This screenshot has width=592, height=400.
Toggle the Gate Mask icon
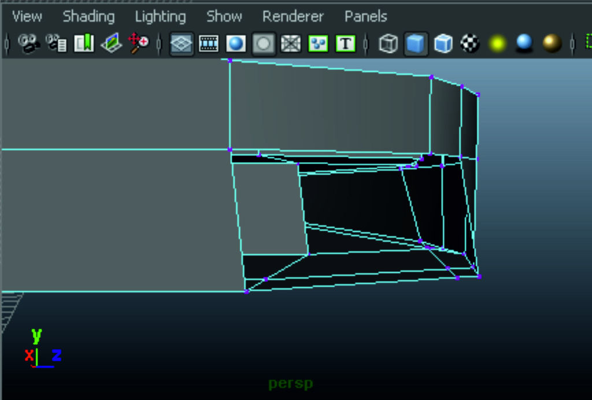(264, 44)
